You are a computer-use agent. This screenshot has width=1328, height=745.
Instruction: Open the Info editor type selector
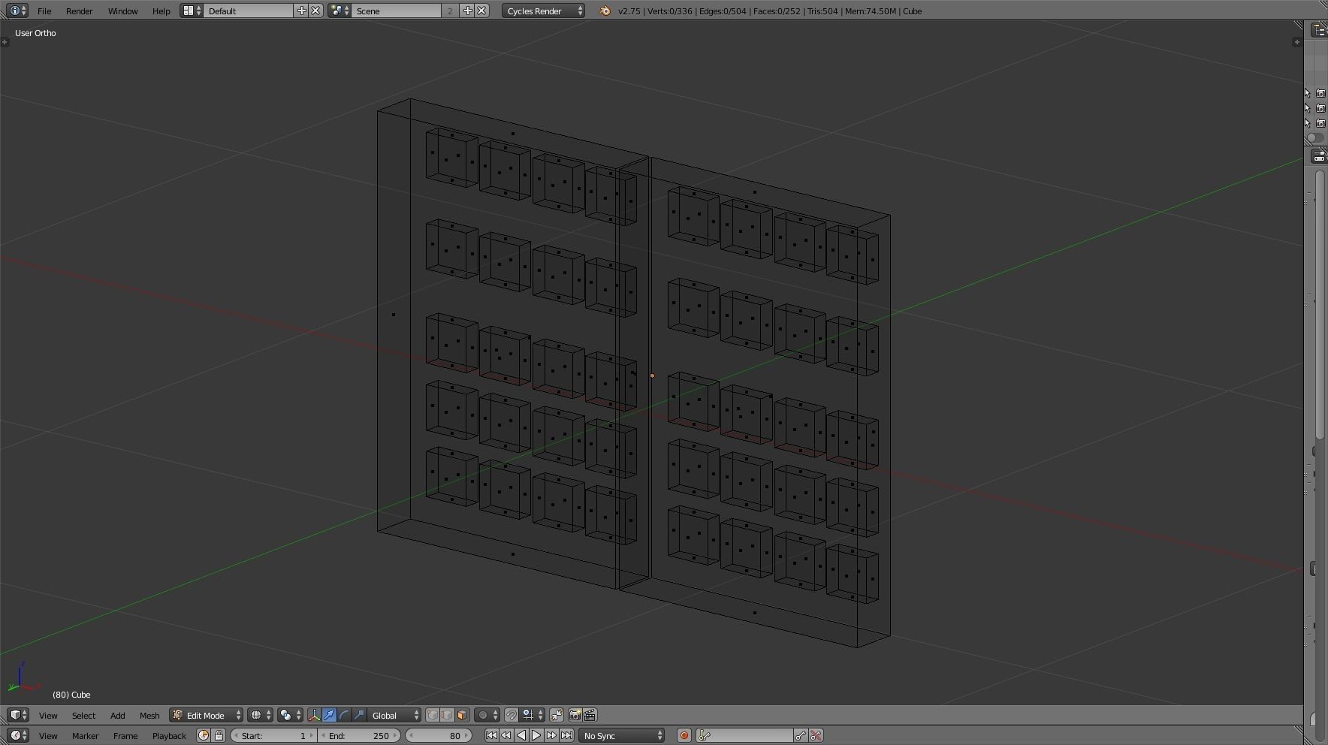coord(18,11)
